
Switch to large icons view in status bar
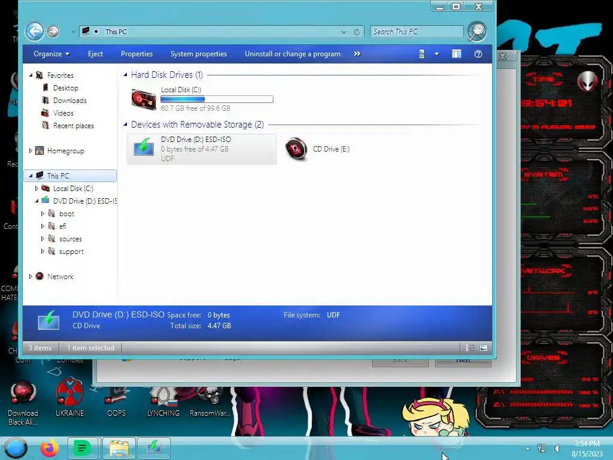coord(484,348)
